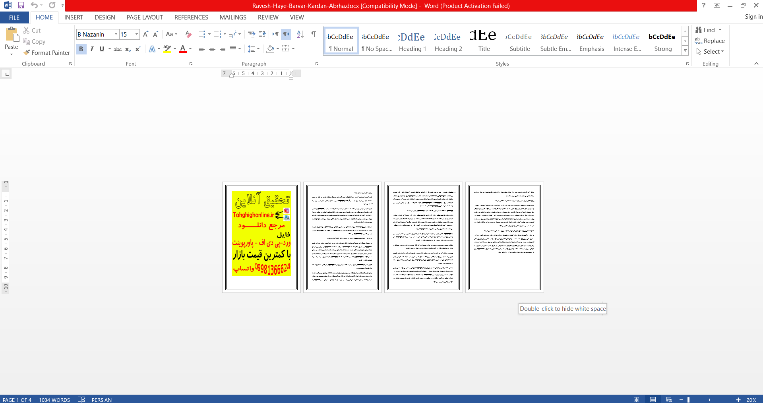Open the Font dialog launcher
Viewport: 763px width, 403px height.
tap(191, 64)
